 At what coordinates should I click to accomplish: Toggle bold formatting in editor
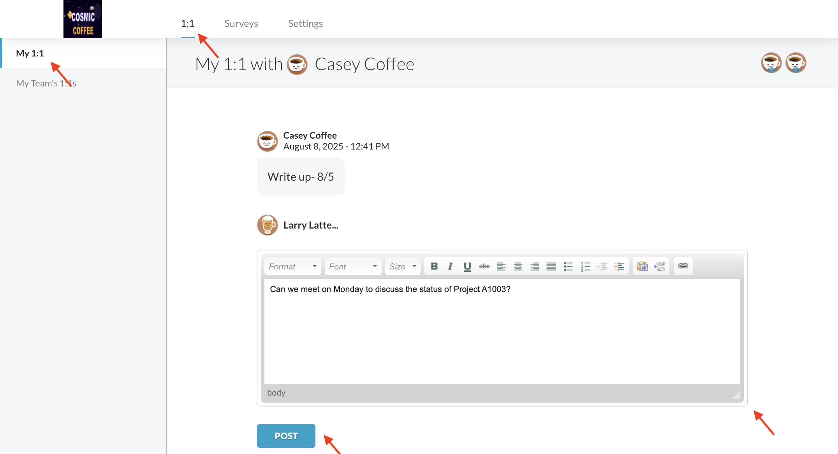[434, 266]
